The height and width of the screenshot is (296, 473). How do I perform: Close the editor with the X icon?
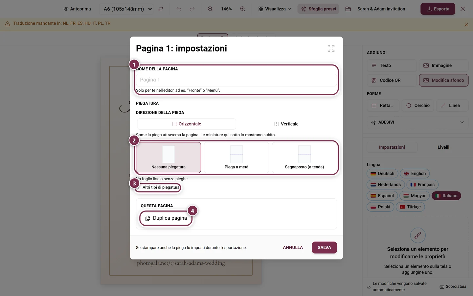point(462,9)
